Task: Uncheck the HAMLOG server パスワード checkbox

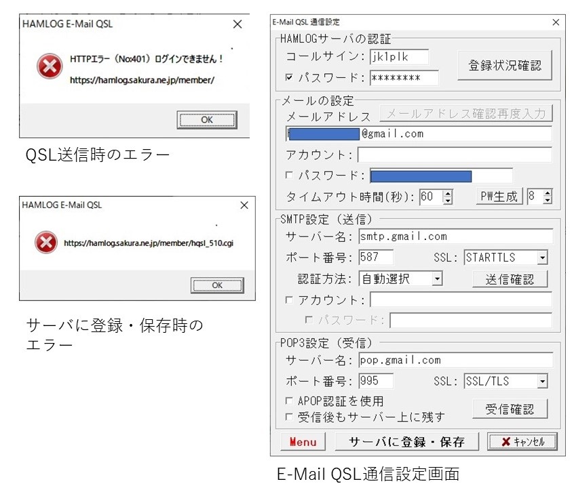Action: [x=289, y=78]
